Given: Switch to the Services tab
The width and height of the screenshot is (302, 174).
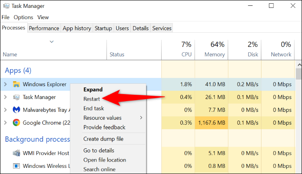Looking at the screenshot, I should [x=162, y=28].
